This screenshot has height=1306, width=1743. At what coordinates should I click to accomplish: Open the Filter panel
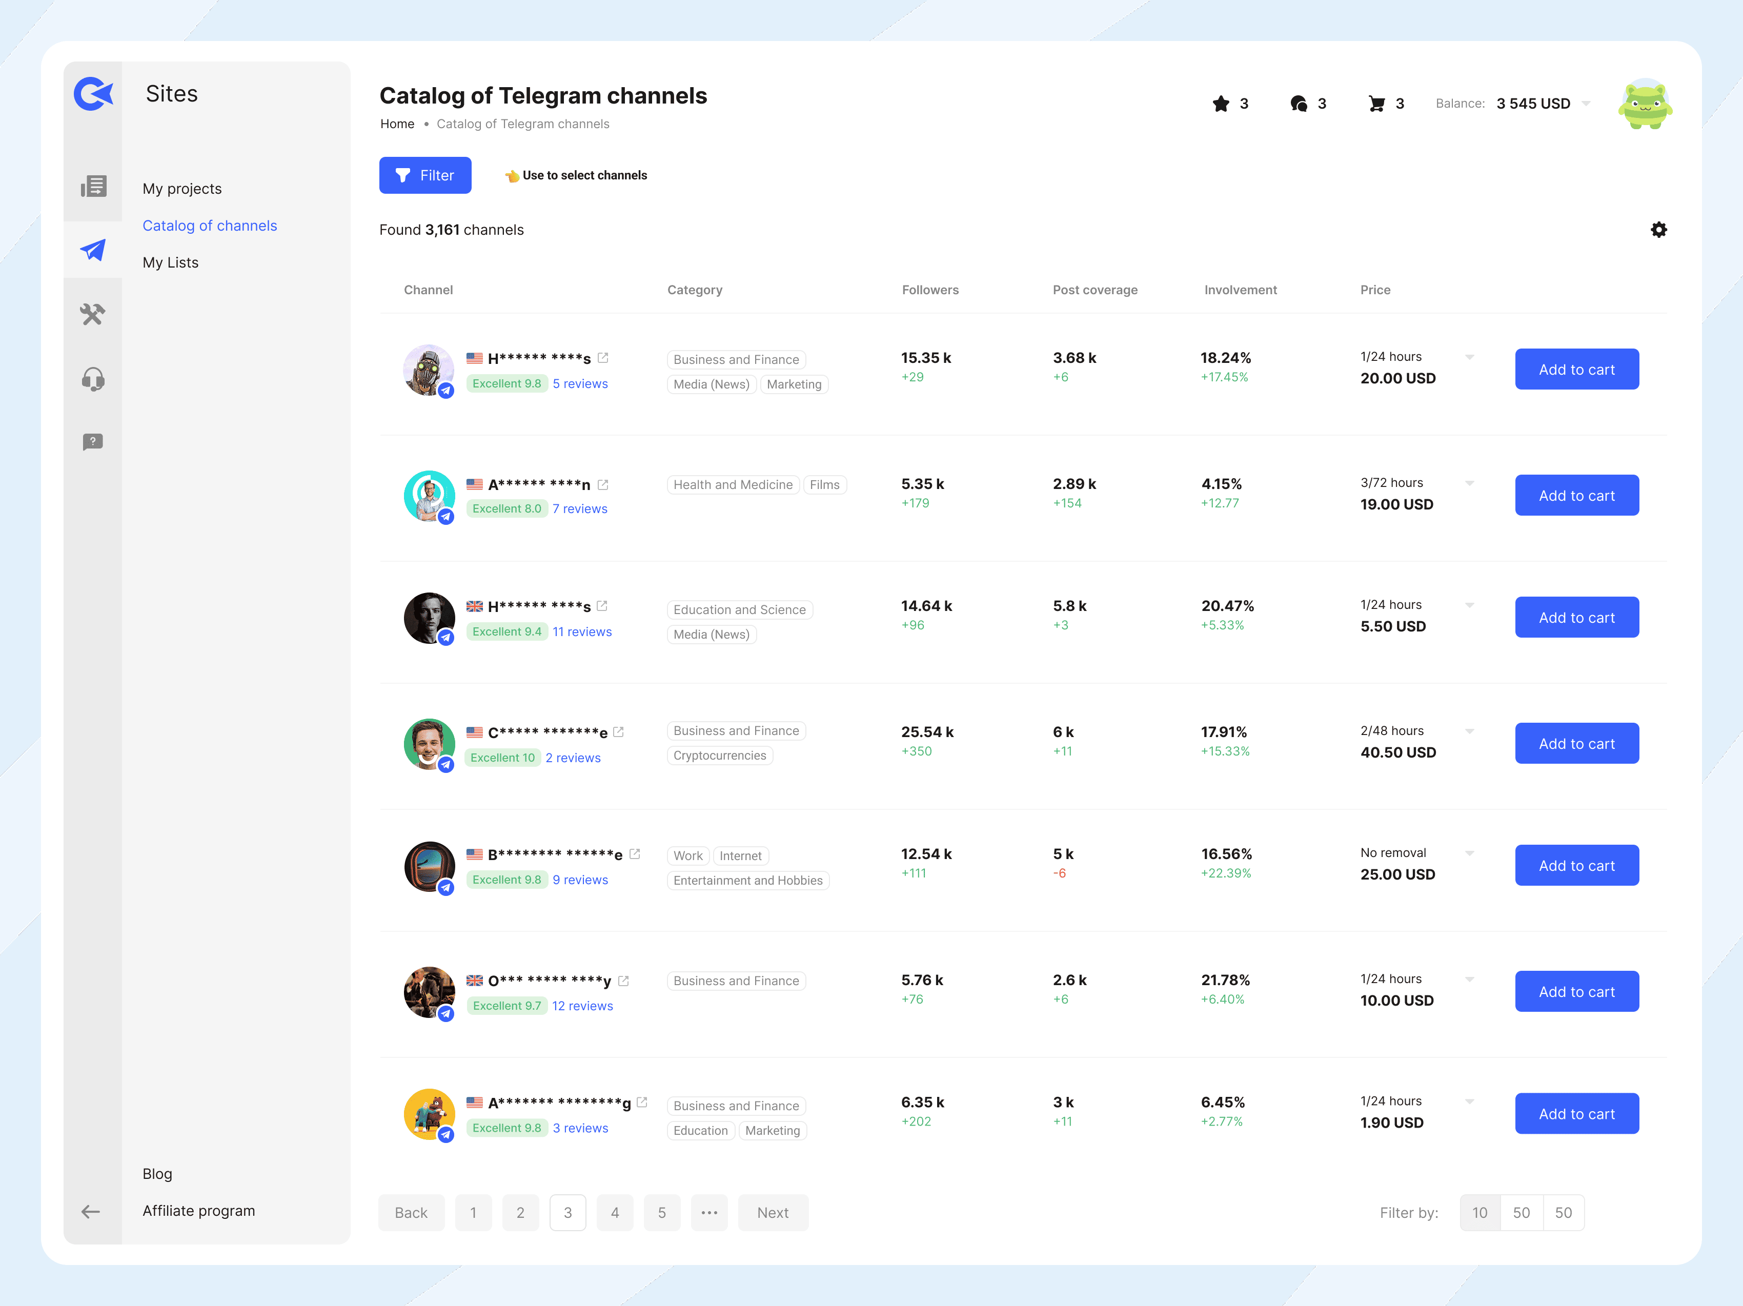tap(425, 175)
